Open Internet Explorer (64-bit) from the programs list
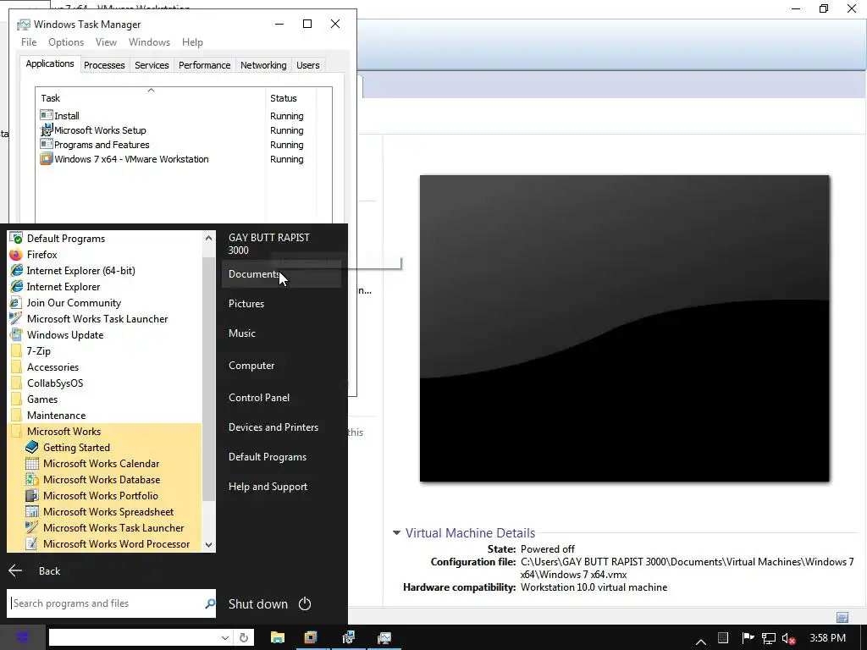The image size is (867, 650). pyautogui.click(x=80, y=270)
